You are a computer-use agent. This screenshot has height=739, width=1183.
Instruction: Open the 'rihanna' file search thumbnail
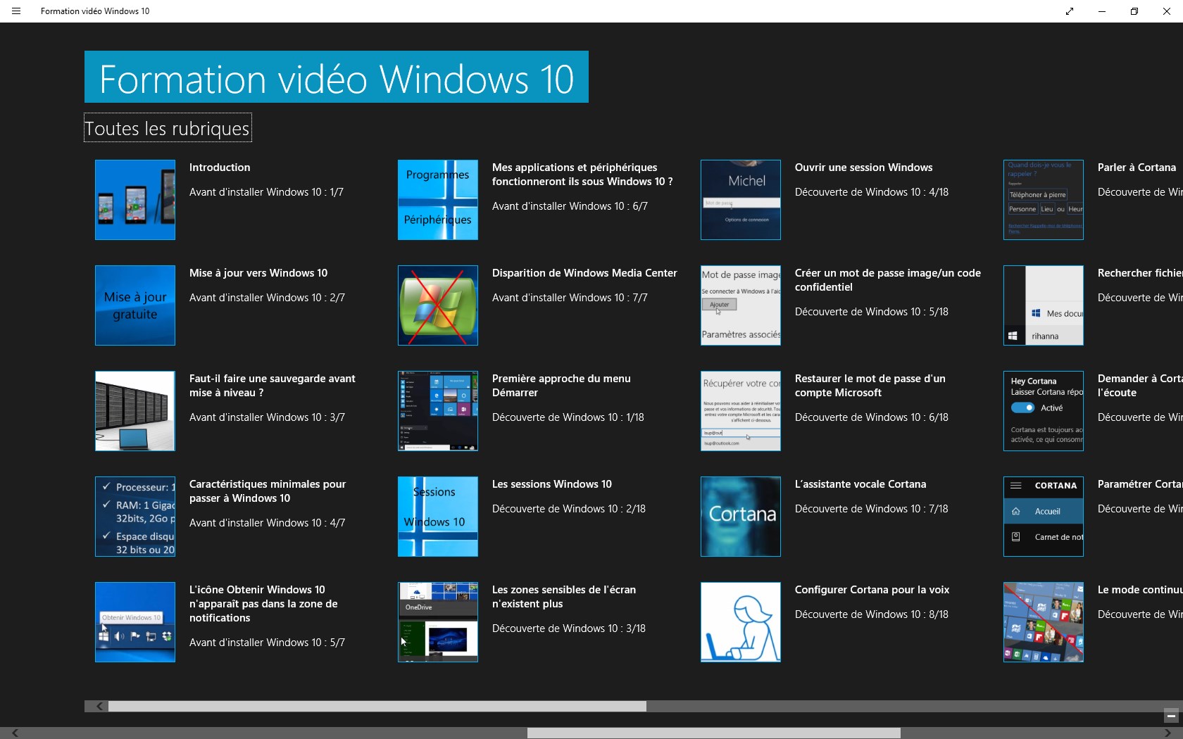[x=1044, y=305]
